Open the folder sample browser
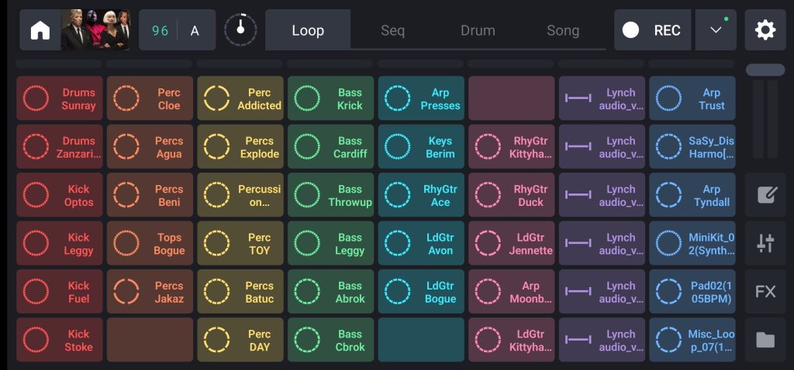The image size is (794, 370). tap(765, 340)
